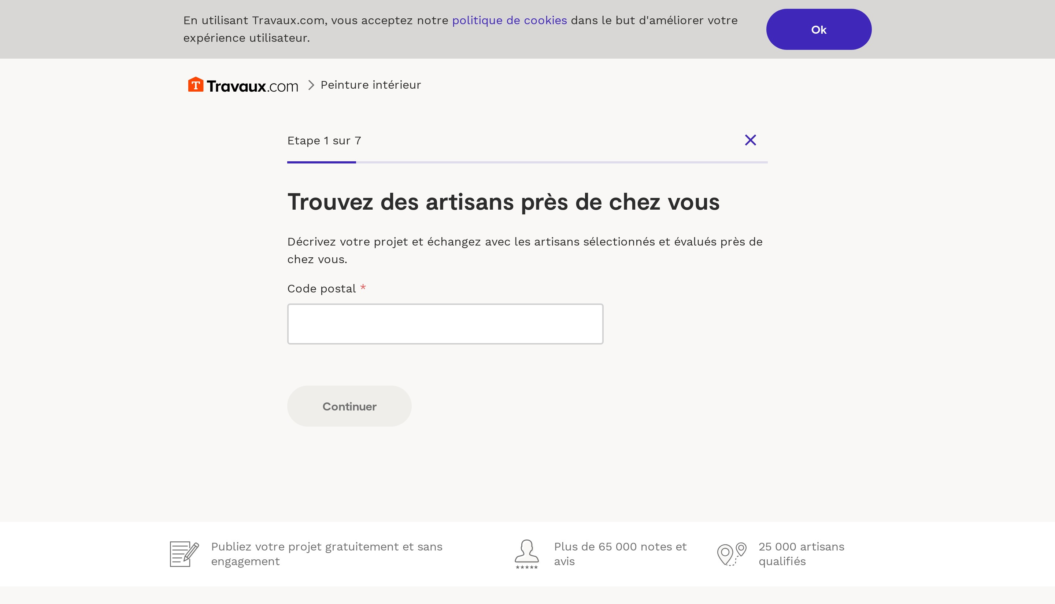Click the orange Travaux house logo icon

196,85
